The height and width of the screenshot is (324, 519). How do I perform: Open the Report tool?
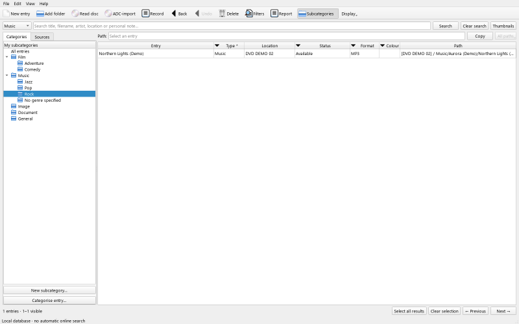(281, 14)
